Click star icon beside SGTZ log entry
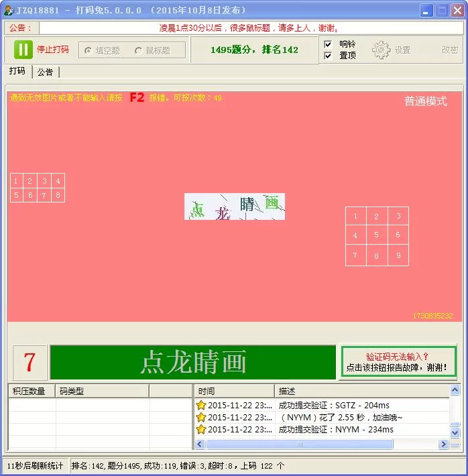This screenshot has height=476, width=468. point(200,406)
